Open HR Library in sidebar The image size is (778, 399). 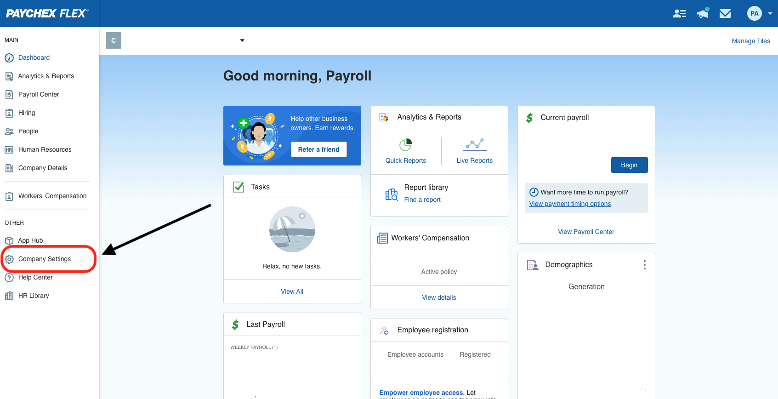click(x=34, y=296)
